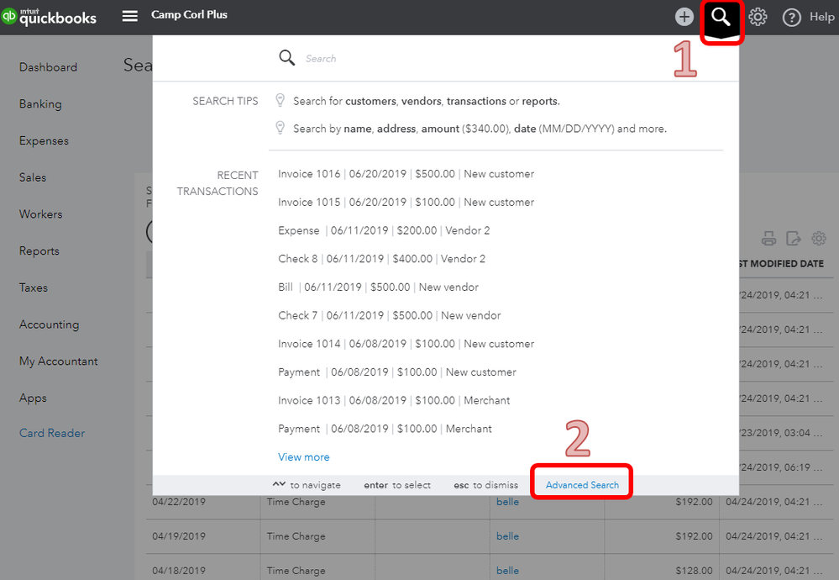Click belle link in 04/22/2019 row

[x=507, y=502]
